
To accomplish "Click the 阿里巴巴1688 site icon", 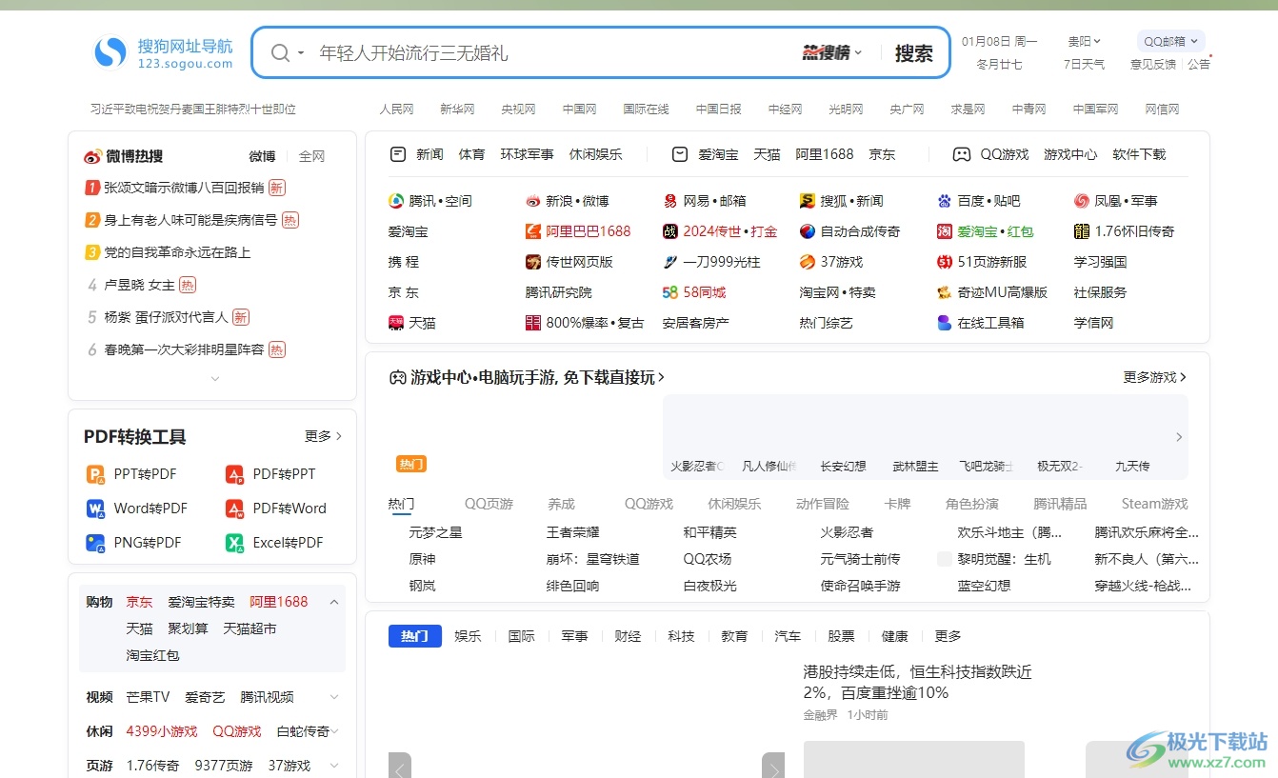I will coord(533,231).
